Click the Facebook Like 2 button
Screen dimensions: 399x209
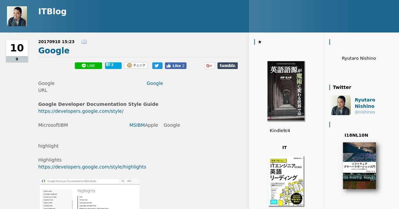click(x=176, y=66)
